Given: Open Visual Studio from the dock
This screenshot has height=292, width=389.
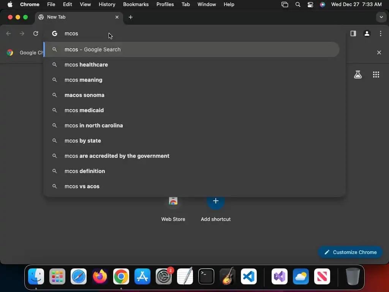Looking at the screenshot, I should (x=280, y=276).
